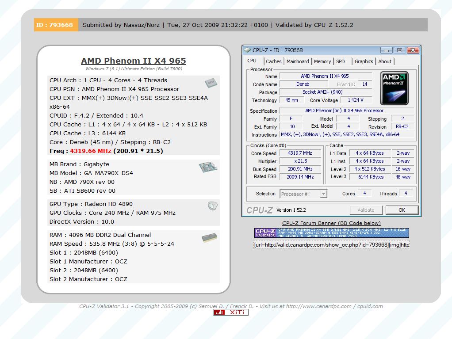The width and height of the screenshot is (452, 339).
Task: Click the 48-way Level 3 associativity cell
Action: (x=403, y=177)
